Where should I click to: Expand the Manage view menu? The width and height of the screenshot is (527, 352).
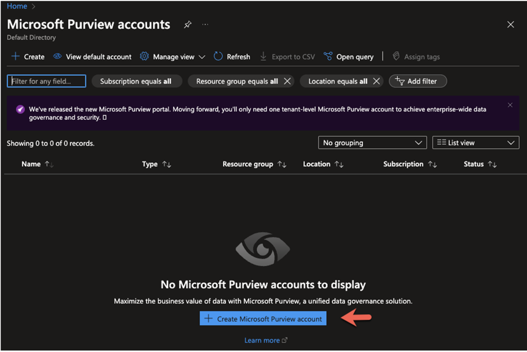tap(172, 56)
